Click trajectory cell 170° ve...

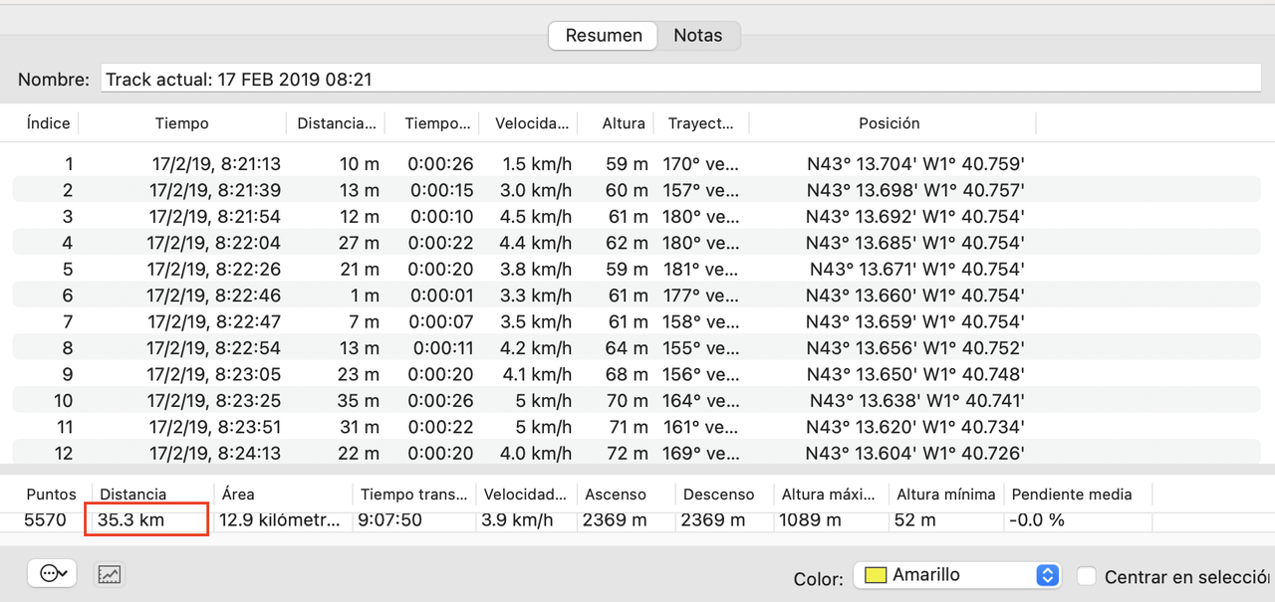pos(702,164)
